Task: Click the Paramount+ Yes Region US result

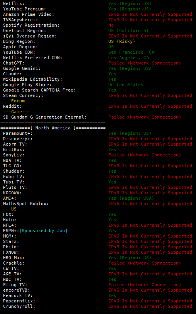Action: click(x=130, y=133)
